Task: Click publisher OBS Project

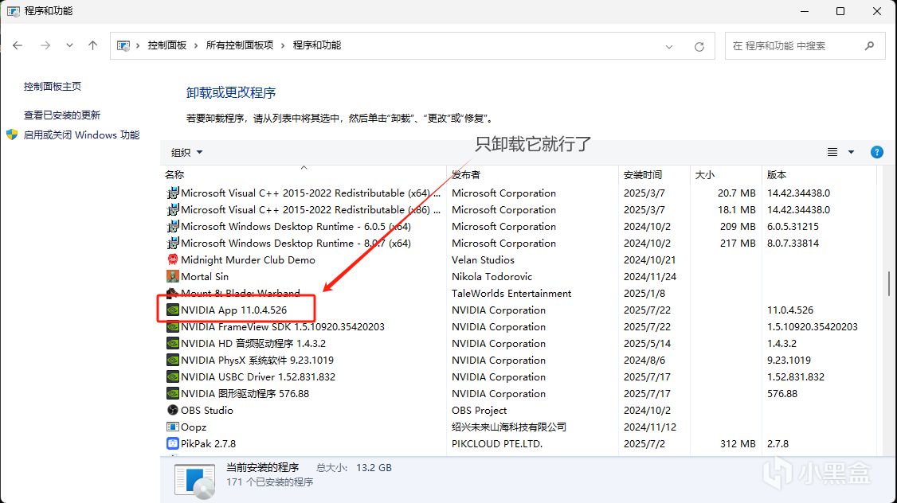Action: pos(480,411)
